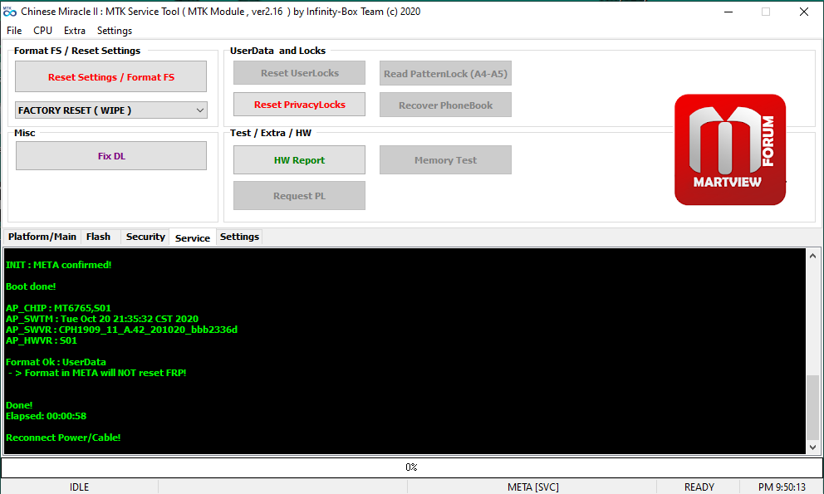Click the 'Format Ok : UserData' log line
This screenshot has width=824, height=494.
[x=56, y=362]
